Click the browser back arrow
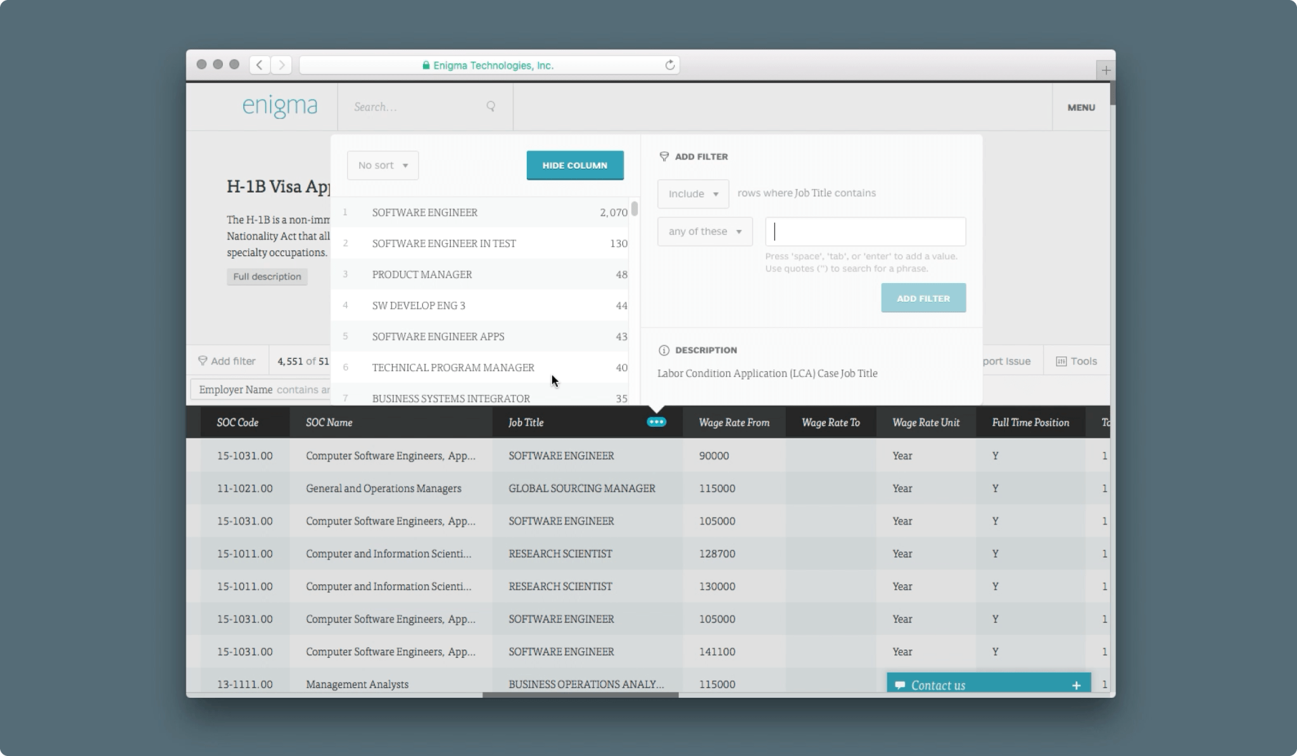The width and height of the screenshot is (1297, 756). click(260, 65)
